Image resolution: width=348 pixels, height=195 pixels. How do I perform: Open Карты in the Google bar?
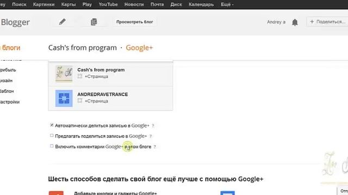(69, 4)
